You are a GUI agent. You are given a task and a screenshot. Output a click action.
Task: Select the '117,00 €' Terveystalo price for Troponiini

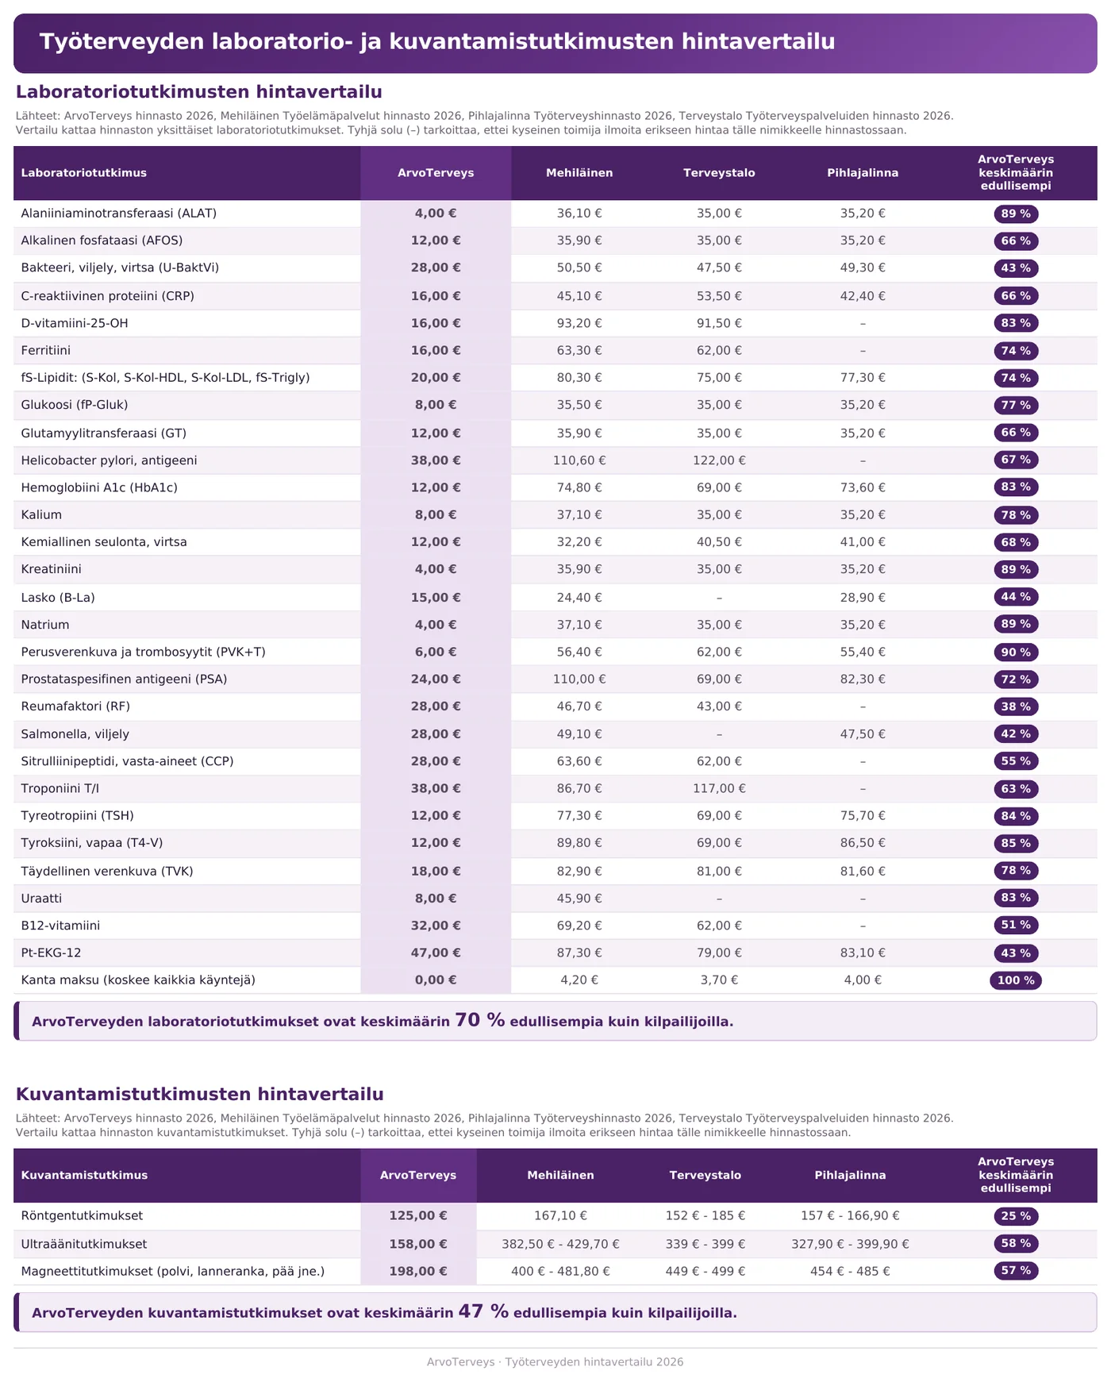tap(719, 788)
